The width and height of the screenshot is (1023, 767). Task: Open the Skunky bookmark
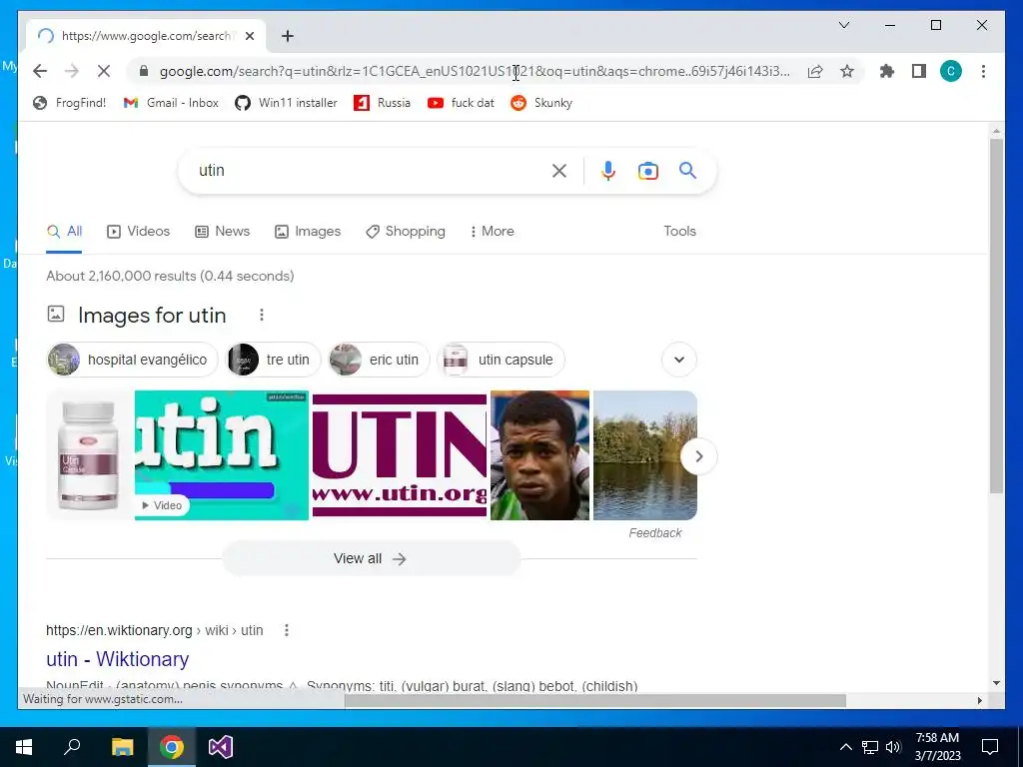pyautogui.click(x=541, y=103)
